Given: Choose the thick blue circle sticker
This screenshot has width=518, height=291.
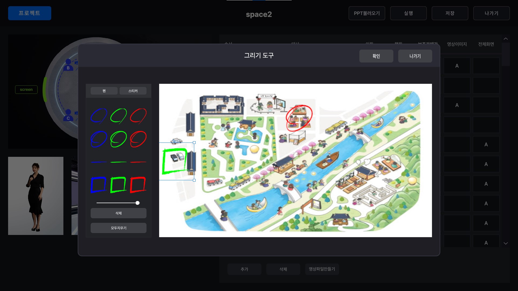Looking at the screenshot, I should pyautogui.click(x=99, y=139).
